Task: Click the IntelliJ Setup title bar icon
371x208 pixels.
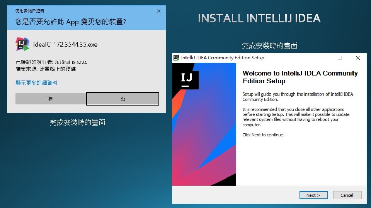Action: pos(176,58)
